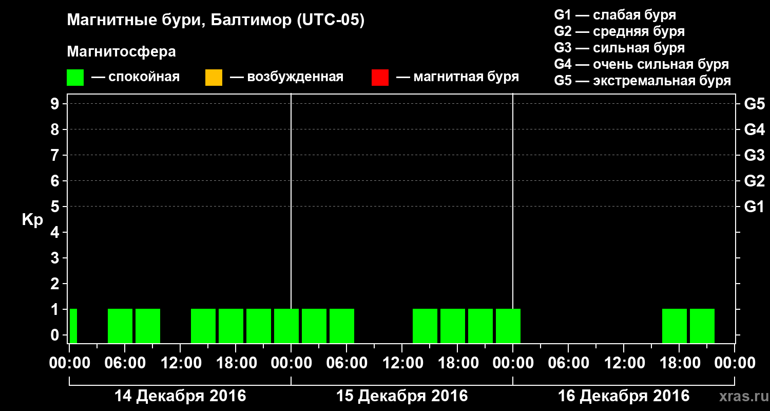Select the 'G1 — слабая буря' legend line

point(615,15)
